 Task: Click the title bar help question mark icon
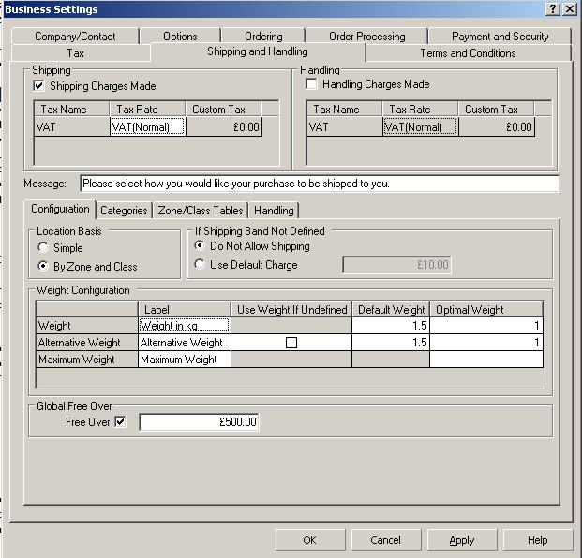553,8
